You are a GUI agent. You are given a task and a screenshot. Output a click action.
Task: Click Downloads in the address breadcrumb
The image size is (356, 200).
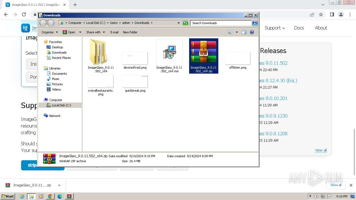[142, 23]
